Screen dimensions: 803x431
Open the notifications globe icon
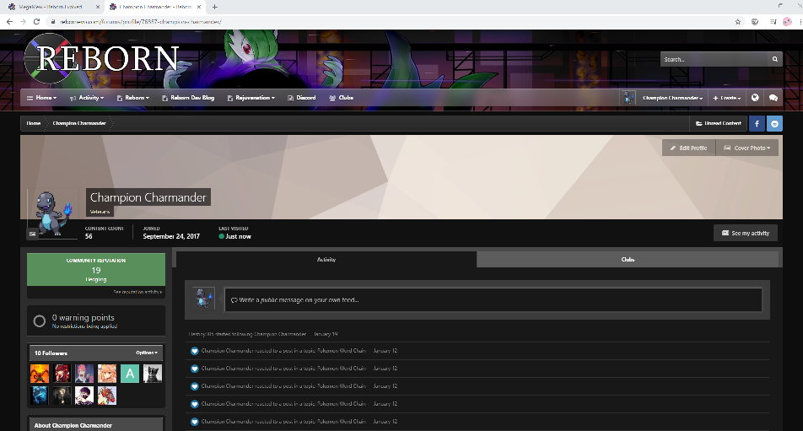click(755, 98)
